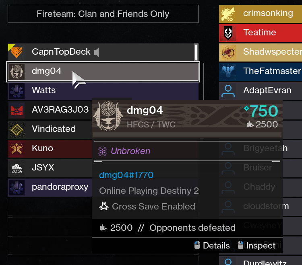
Task: Click the fireteam list scrollbar handle
Action: tap(196, 52)
